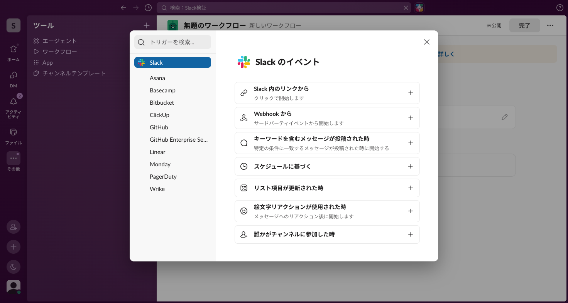The width and height of the screenshot is (568, 303).
Task: Select Slack in the trigger source list
Action: (172, 62)
